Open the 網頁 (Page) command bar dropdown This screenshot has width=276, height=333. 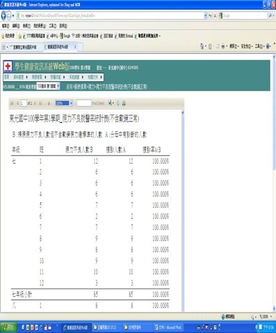point(234,46)
